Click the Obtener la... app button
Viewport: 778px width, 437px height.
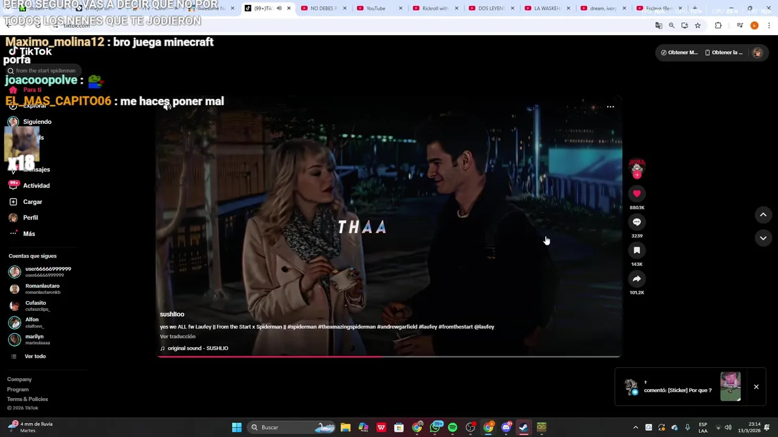click(724, 53)
